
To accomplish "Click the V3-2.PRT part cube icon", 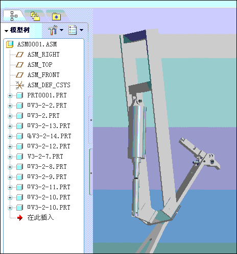I will [x=19, y=116].
